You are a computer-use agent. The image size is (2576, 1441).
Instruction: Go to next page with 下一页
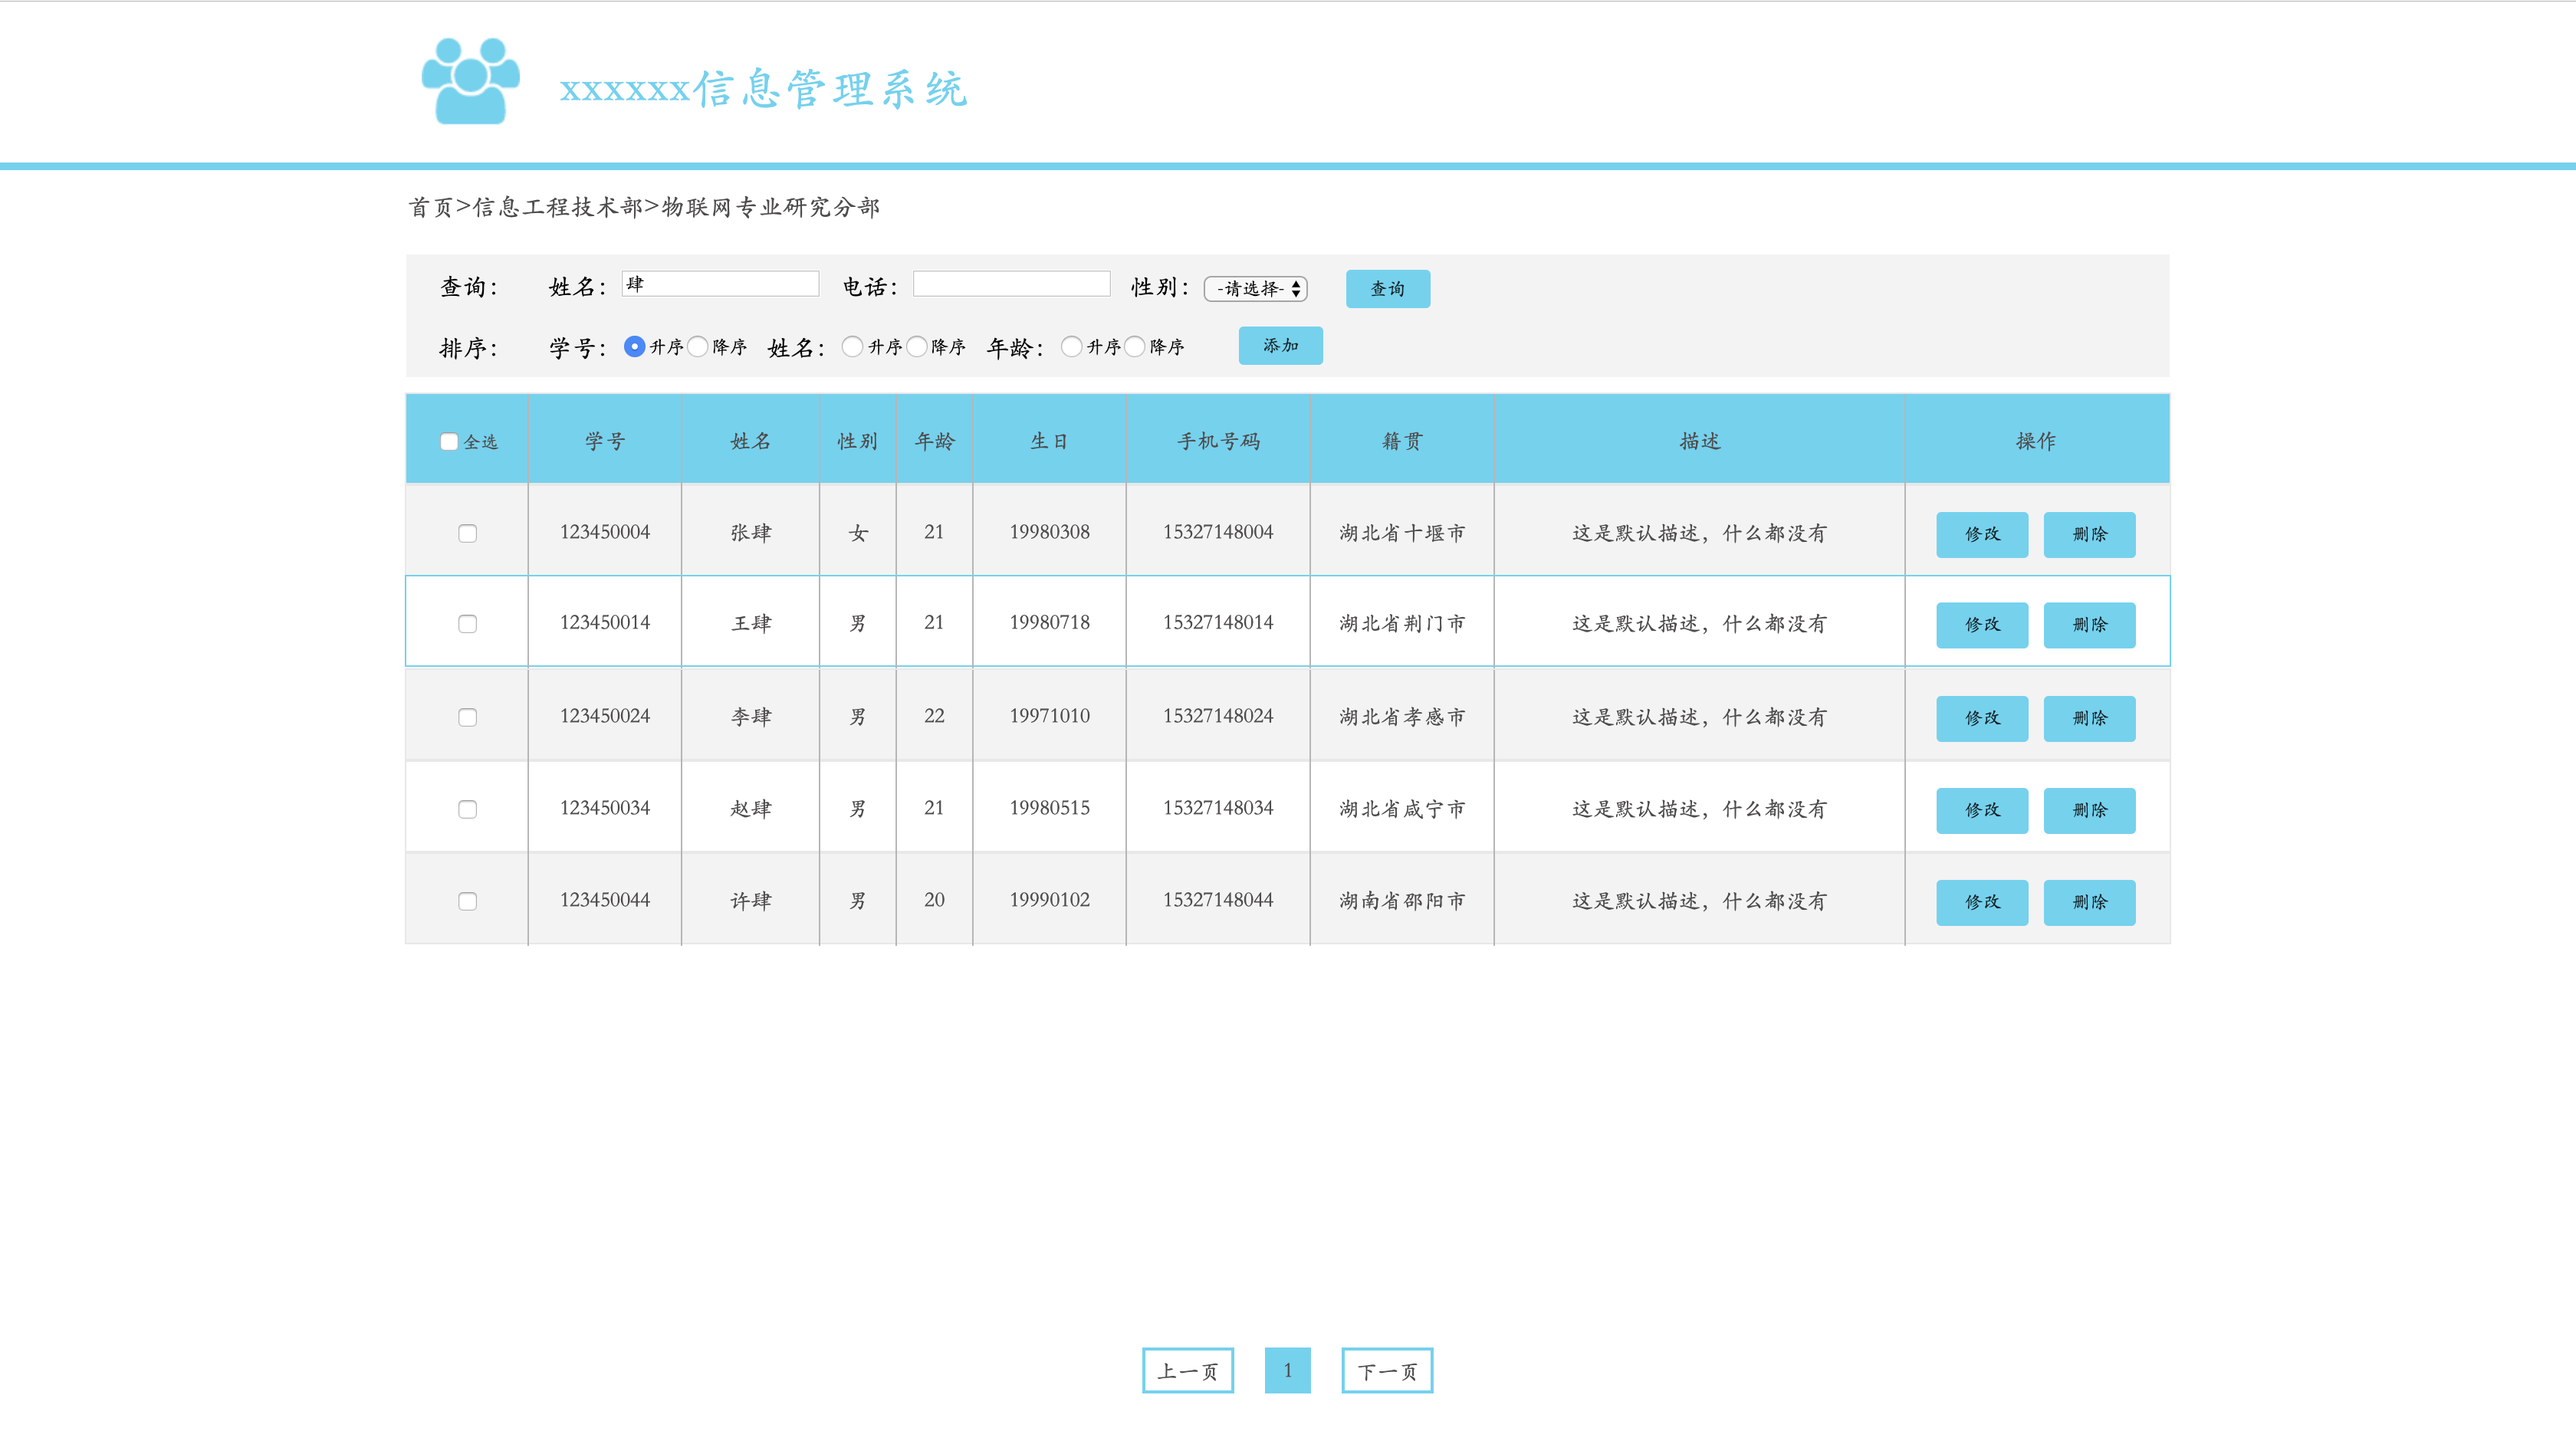pyautogui.click(x=1387, y=1371)
